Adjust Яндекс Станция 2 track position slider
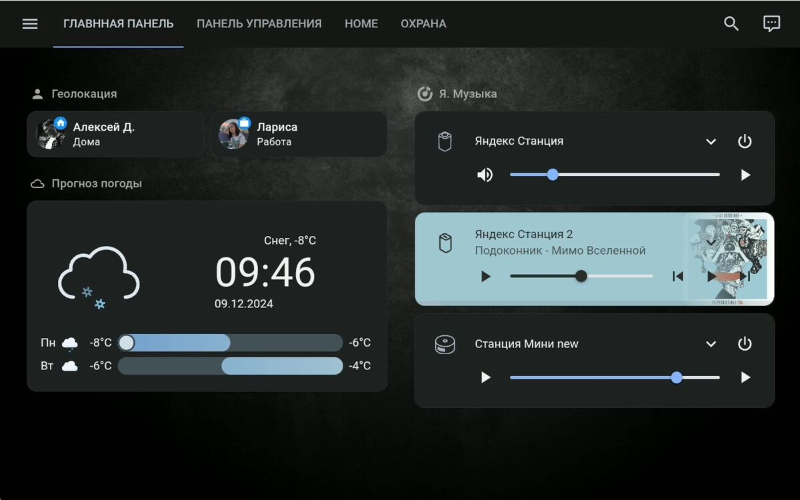800x500 pixels. pos(581,276)
